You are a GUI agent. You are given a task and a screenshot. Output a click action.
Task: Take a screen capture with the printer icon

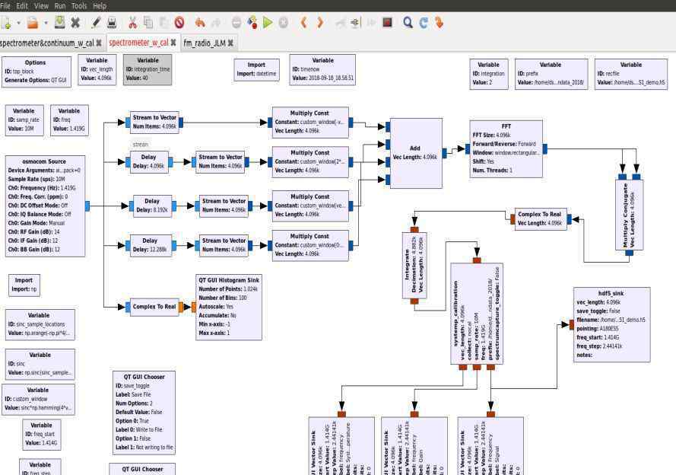pos(112,22)
